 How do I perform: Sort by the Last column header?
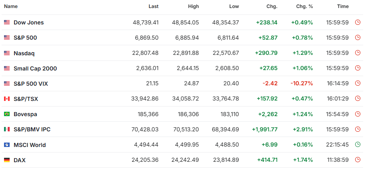(153, 6)
